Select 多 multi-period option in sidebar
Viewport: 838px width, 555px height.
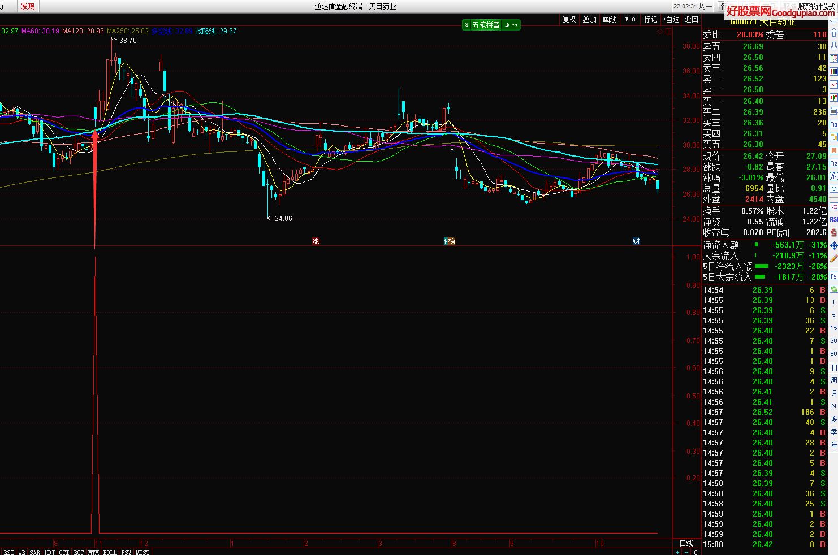[833, 418]
